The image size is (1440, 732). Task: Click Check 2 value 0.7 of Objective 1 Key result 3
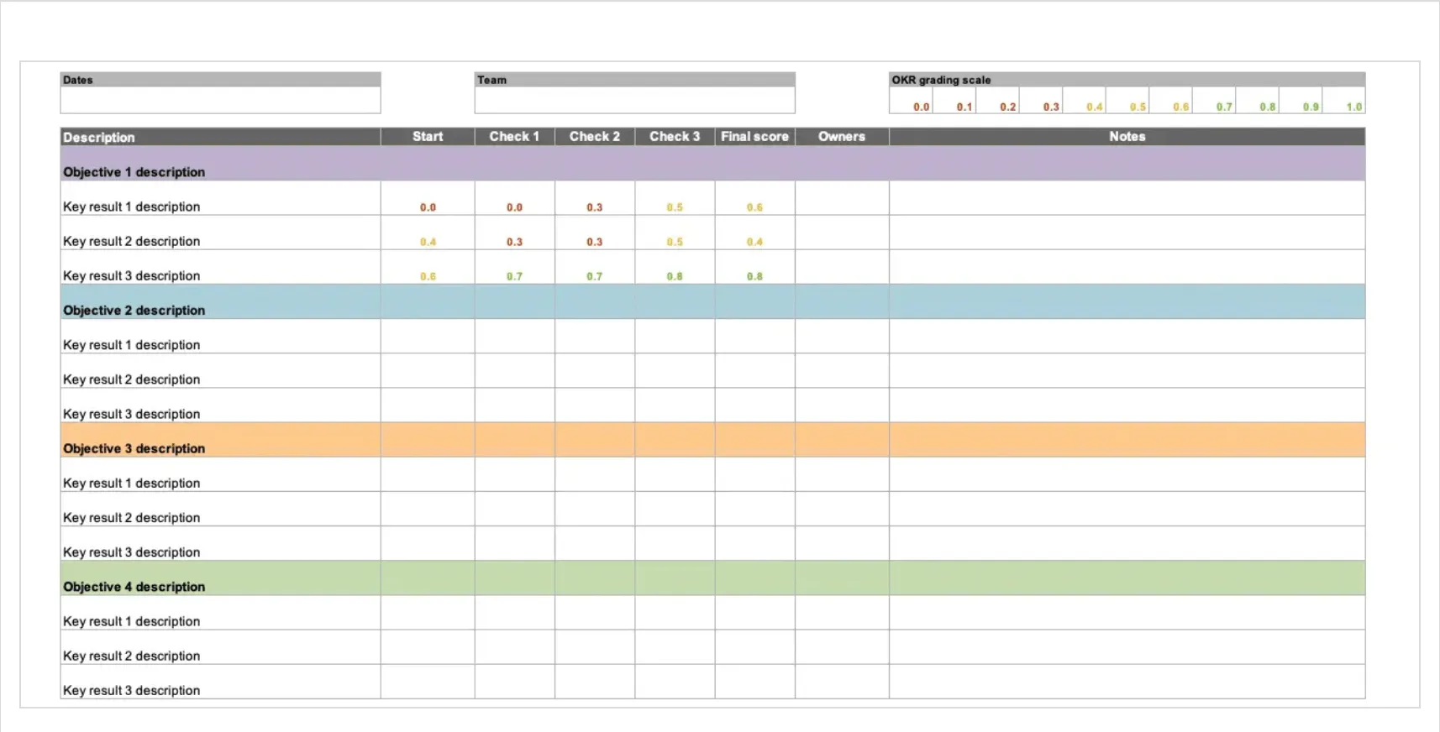point(595,276)
